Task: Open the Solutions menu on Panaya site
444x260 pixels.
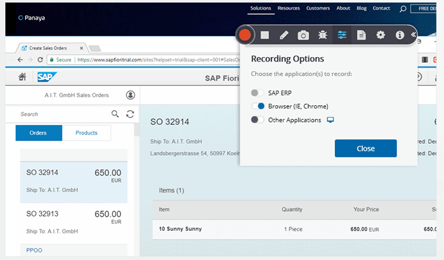Action: 261,8
